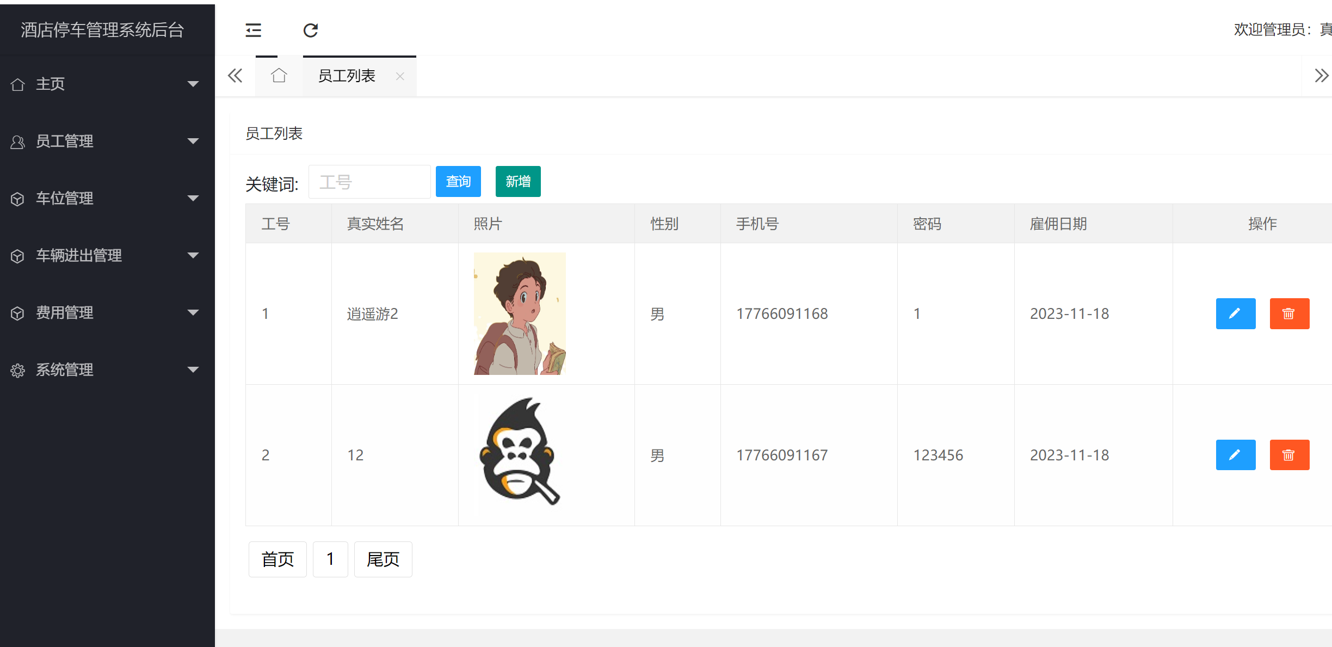Click the 查询 search button
Viewport: 1332px width, 647px height.
tap(458, 181)
